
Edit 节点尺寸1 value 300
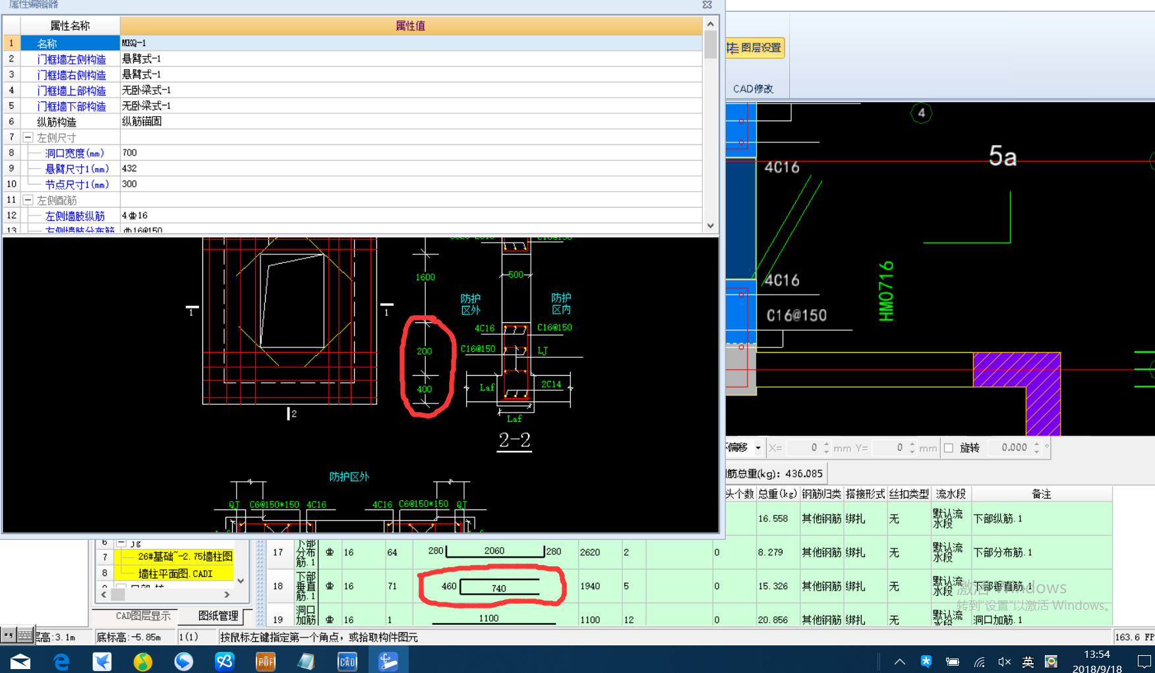(x=411, y=185)
